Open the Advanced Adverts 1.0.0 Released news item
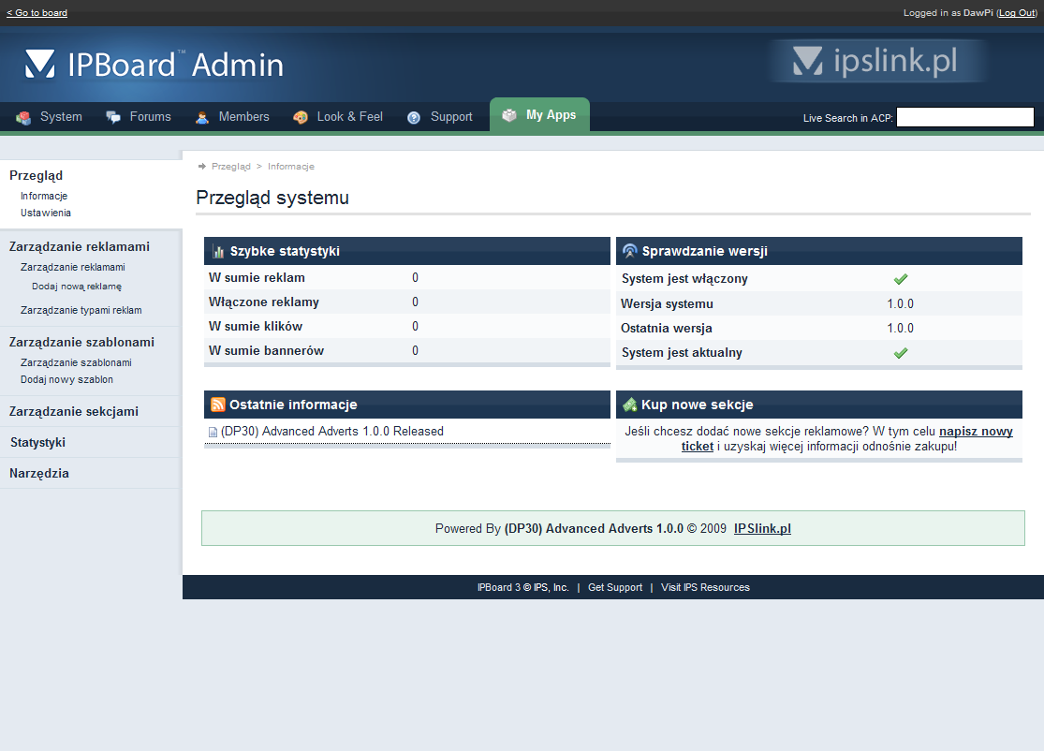 [332, 432]
